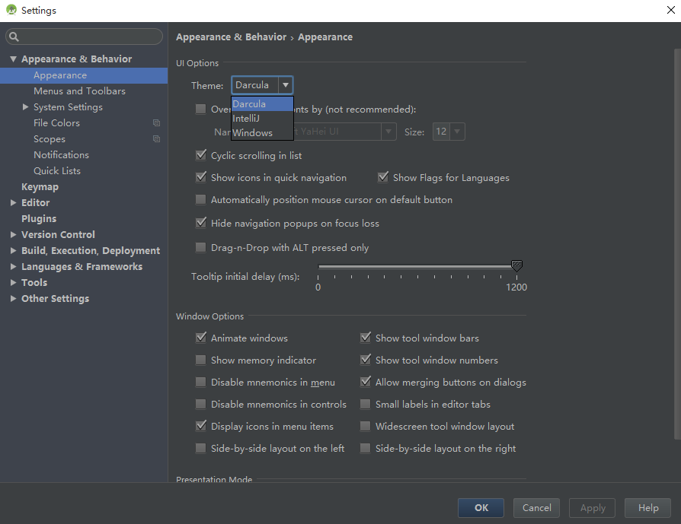Collapse the Appearance & Behavior section
This screenshot has width=681, height=524.
tap(13, 59)
